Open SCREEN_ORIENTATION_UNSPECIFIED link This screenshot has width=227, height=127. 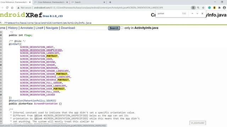[41, 50]
